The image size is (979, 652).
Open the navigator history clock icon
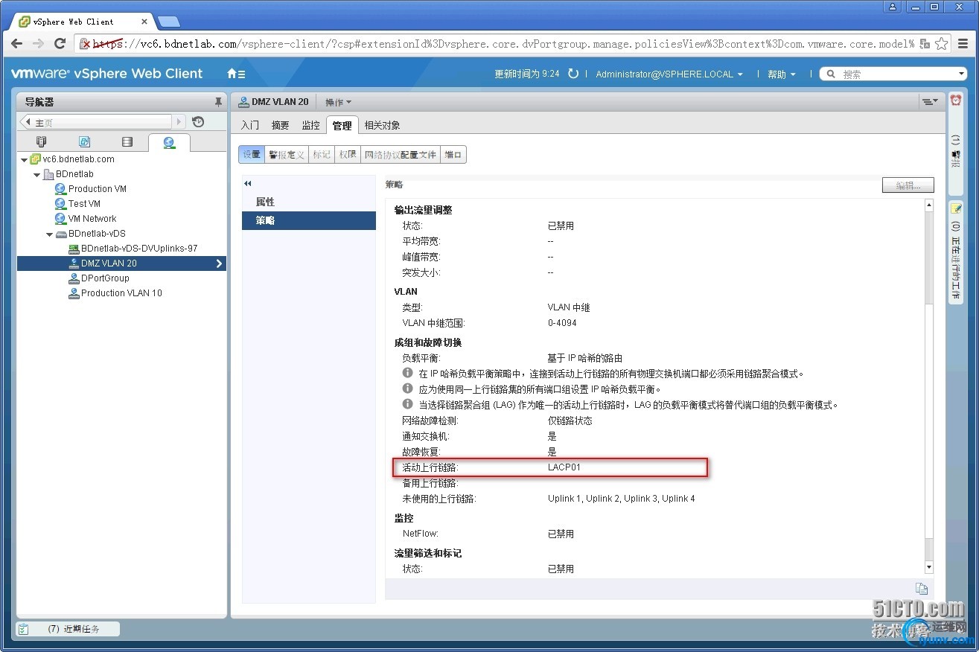pos(198,122)
